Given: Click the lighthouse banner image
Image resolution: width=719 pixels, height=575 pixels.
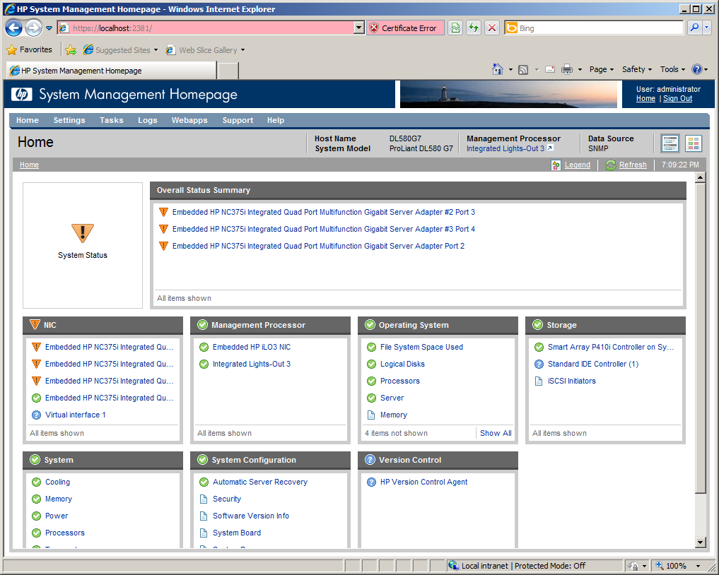Looking at the screenshot, I should coord(508,95).
